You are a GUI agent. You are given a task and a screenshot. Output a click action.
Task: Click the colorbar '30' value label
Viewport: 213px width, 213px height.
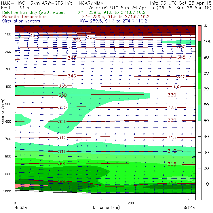click(206, 153)
